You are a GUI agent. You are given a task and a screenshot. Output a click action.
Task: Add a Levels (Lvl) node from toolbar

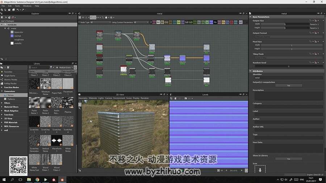pyautogui.click(x=207, y=22)
